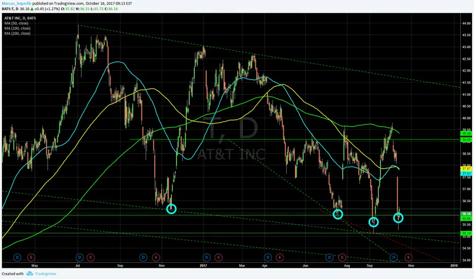Click the AT&T INC, D, BATS chart title

[x=20, y=18]
